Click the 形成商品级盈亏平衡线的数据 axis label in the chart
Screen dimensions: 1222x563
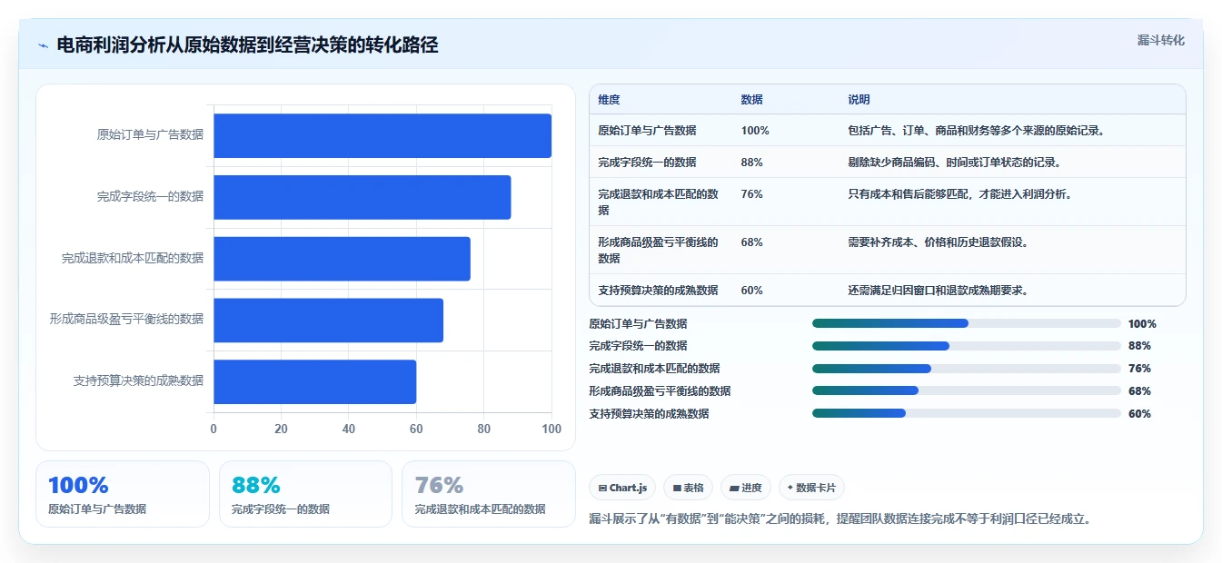[x=126, y=319]
